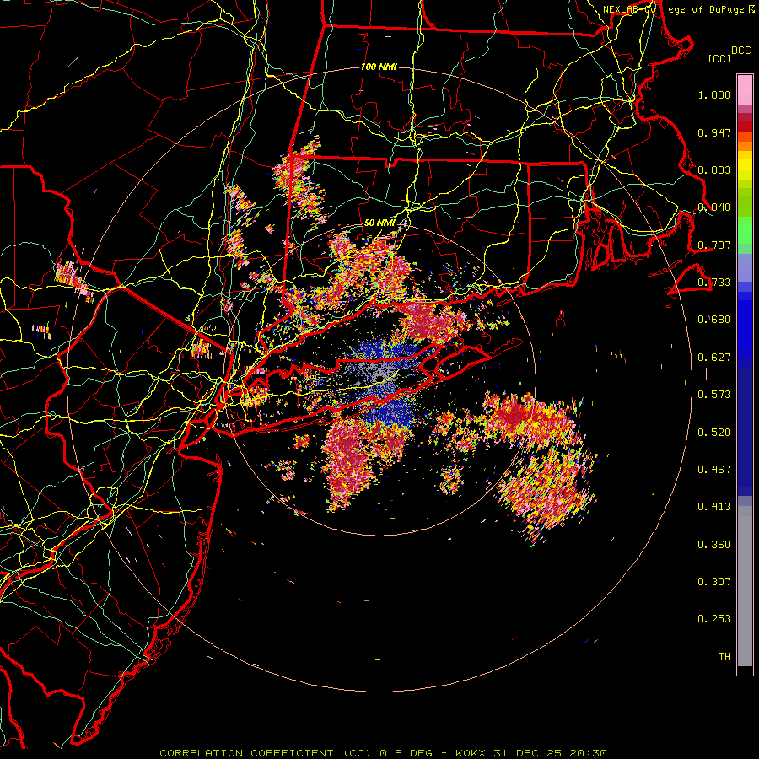Select the 0.947 scale value
The width and height of the screenshot is (759, 759).
[714, 132]
